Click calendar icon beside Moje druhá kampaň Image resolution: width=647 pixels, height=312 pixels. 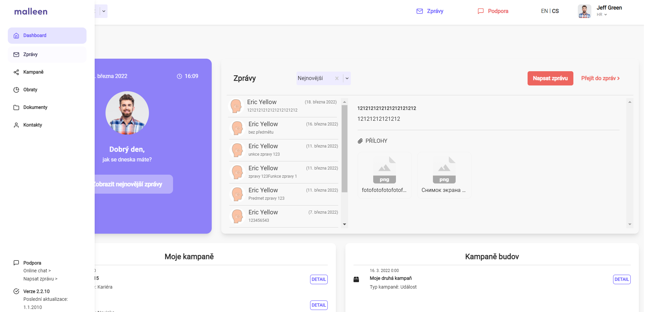pyautogui.click(x=356, y=279)
